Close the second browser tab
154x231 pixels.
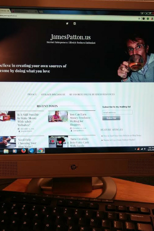tap(36, 11)
